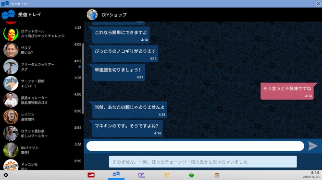The width and height of the screenshot is (322, 180).
Task: Open settings gear in bottom-left corner
Action: click(x=6, y=175)
